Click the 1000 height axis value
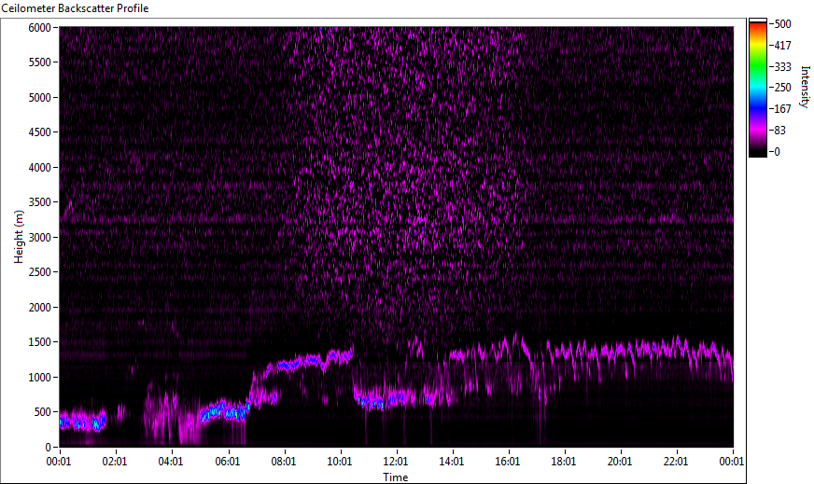The image size is (814, 484). (39, 378)
